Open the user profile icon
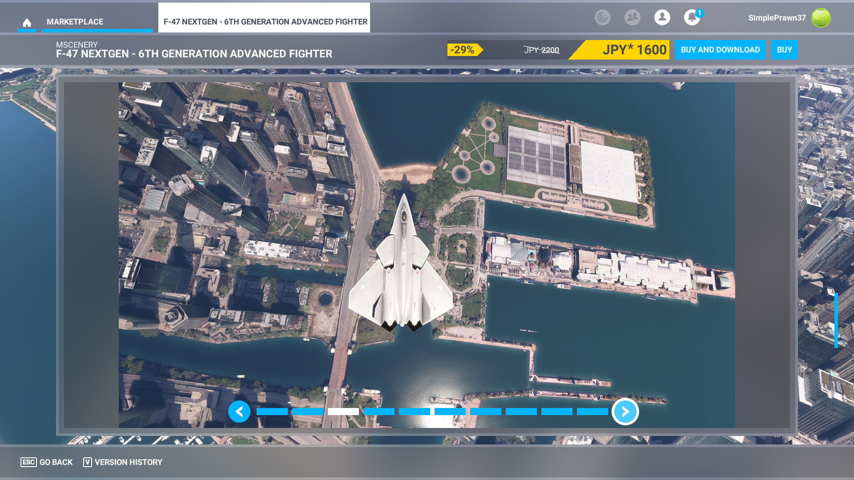The image size is (854, 480). click(x=662, y=17)
